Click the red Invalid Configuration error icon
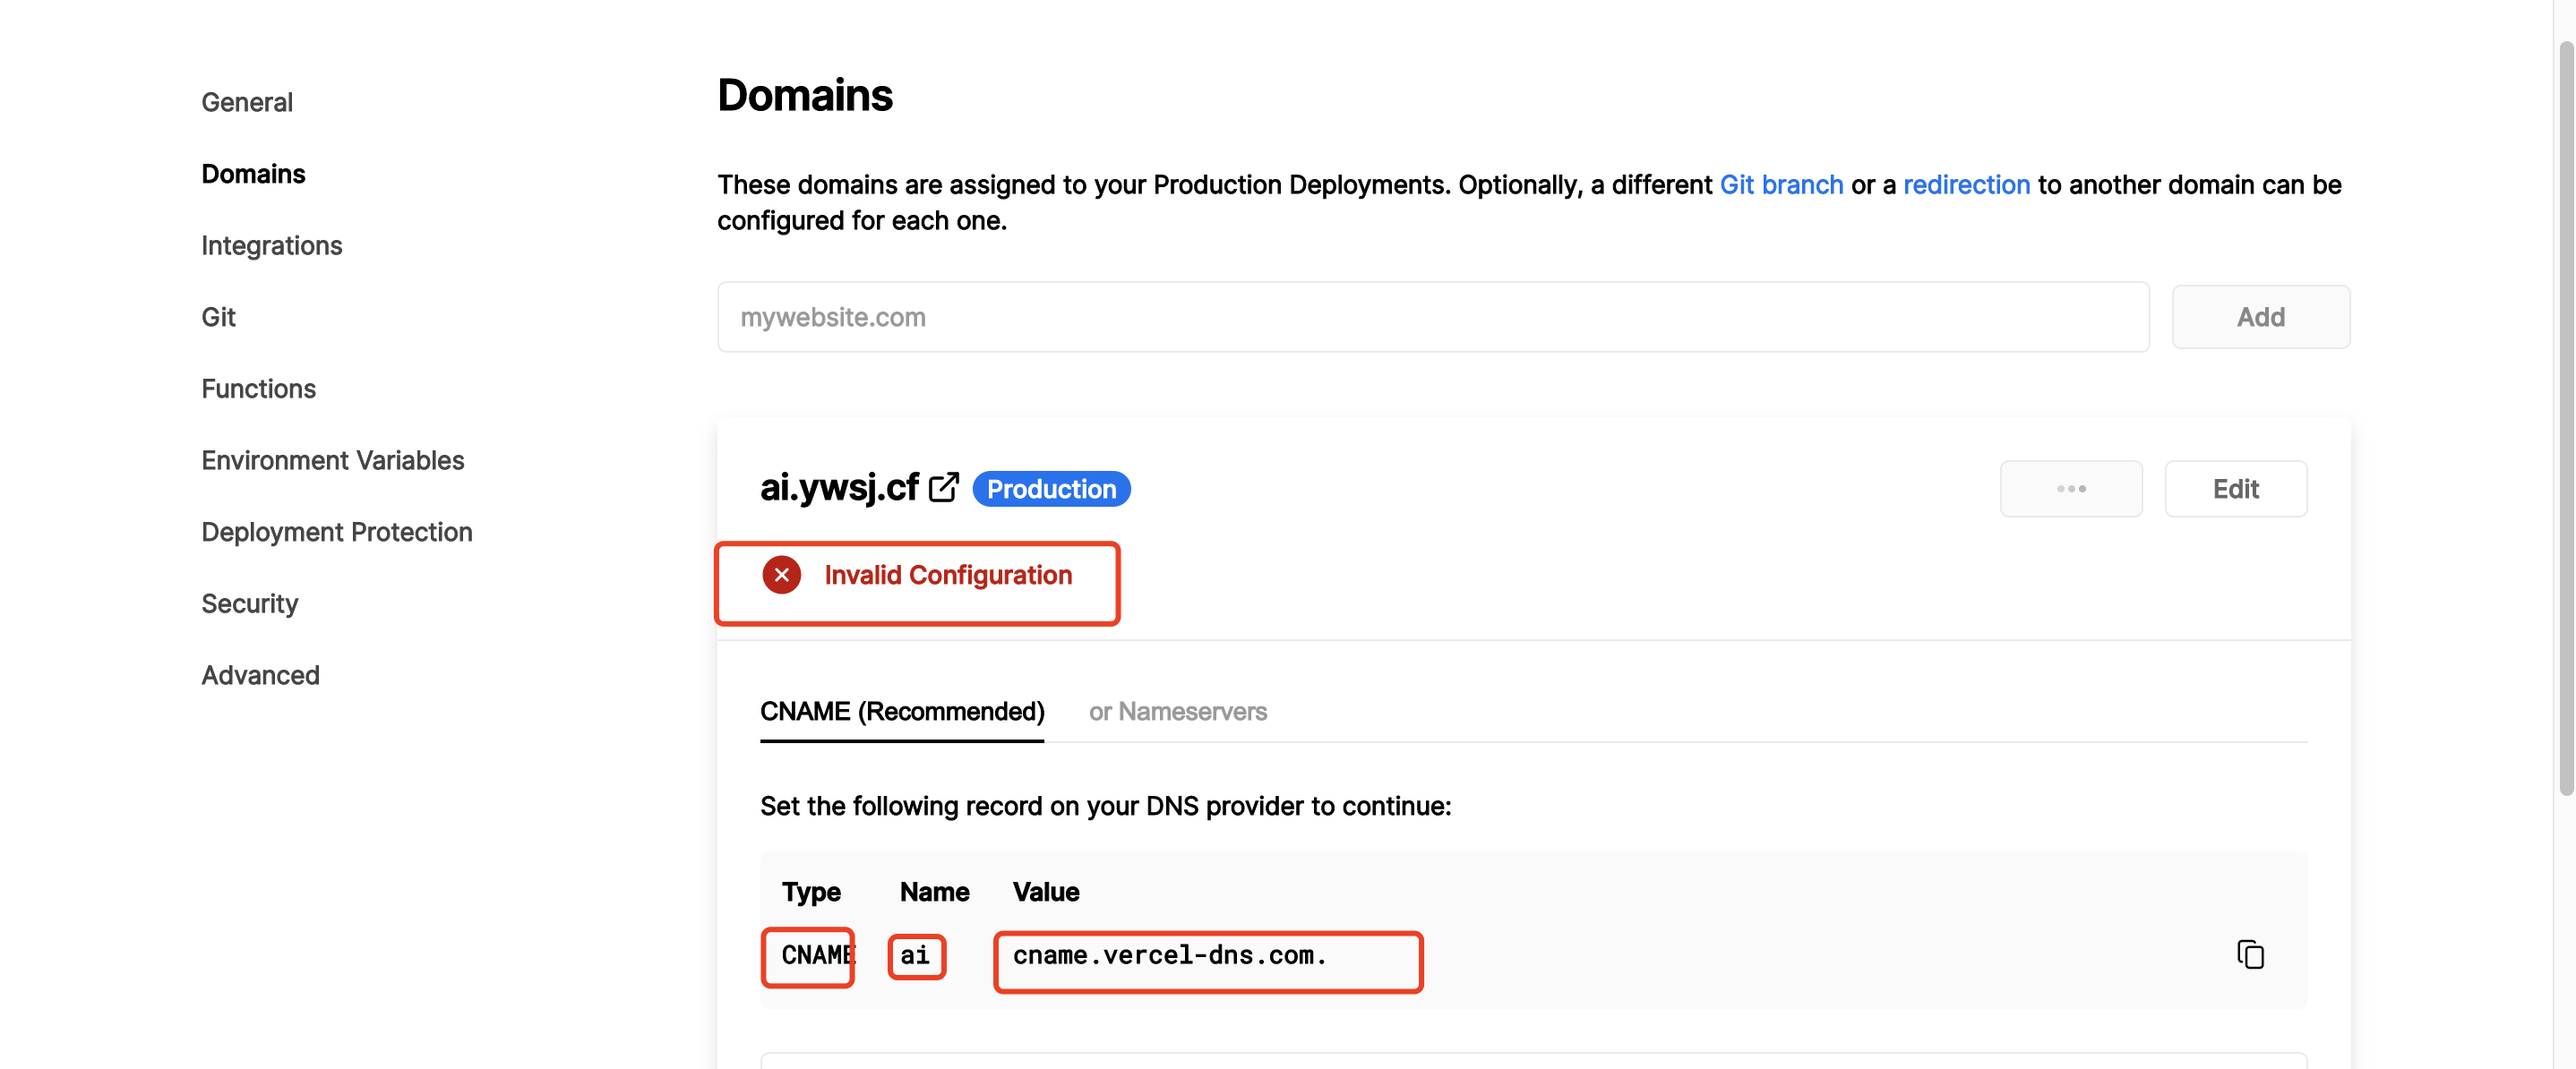2576x1069 pixels. [781, 575]
